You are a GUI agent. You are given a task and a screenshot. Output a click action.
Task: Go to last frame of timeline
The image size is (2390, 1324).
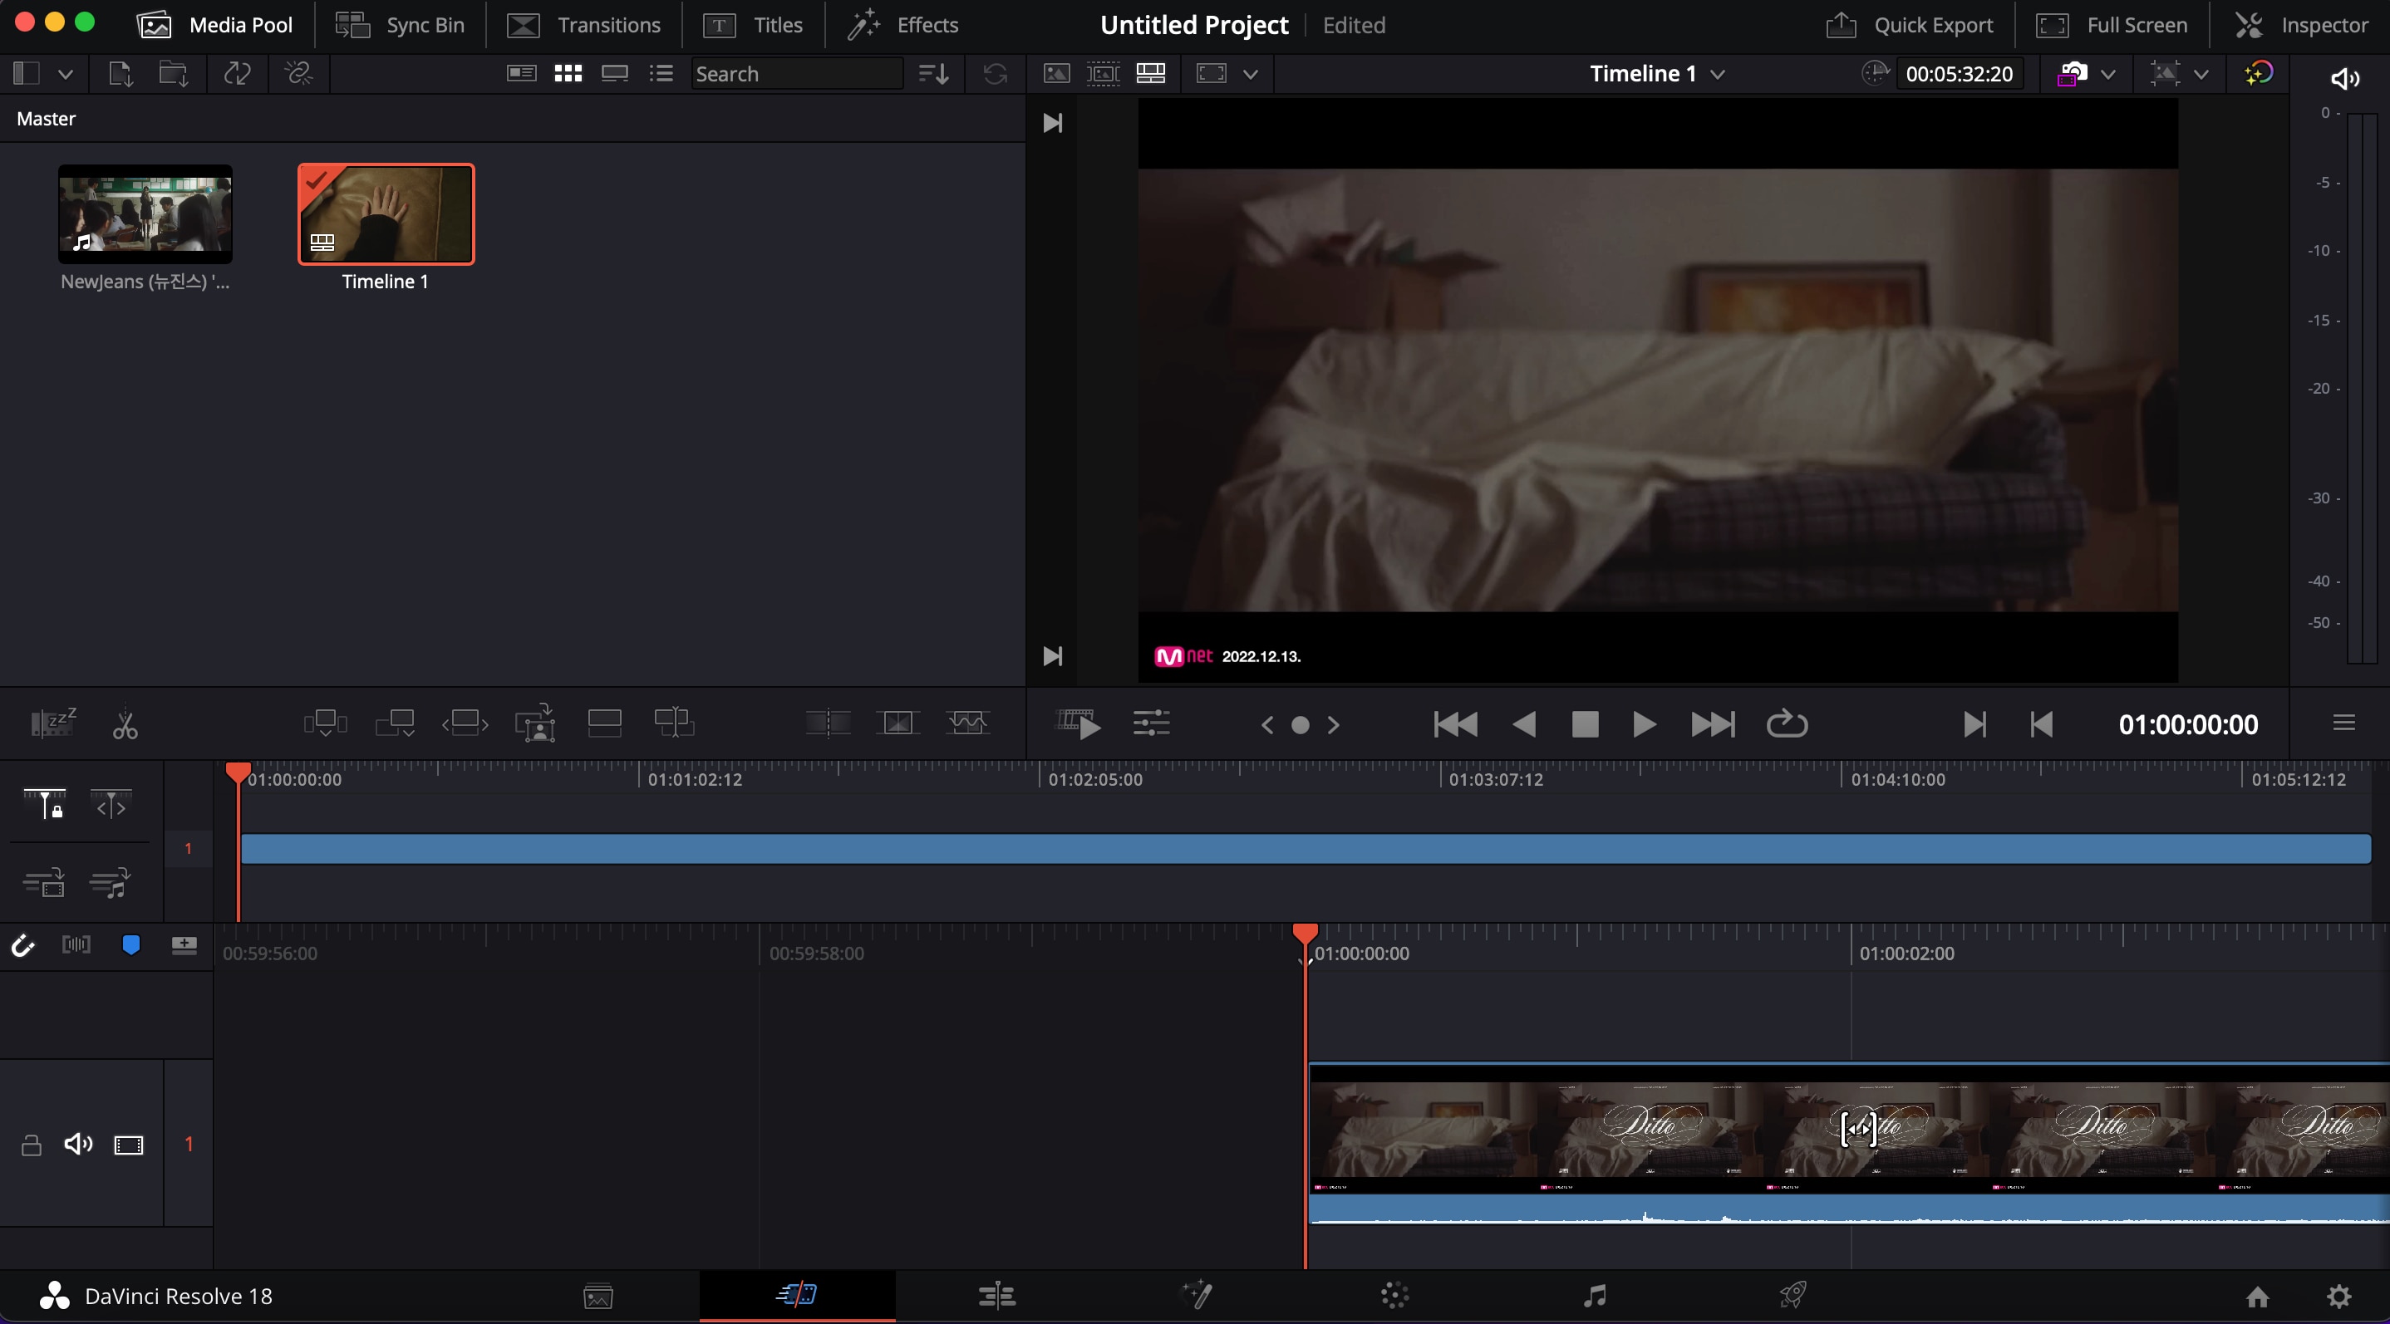pos(1713,724)
